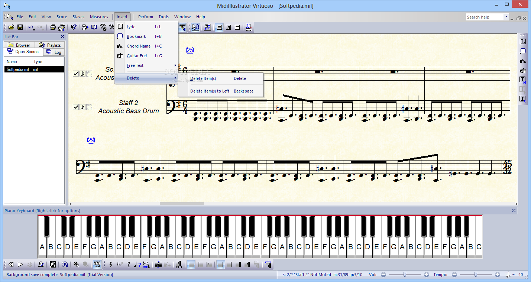Click the note tempo question icon
The image size is (531, 282).
coord(137,264)
